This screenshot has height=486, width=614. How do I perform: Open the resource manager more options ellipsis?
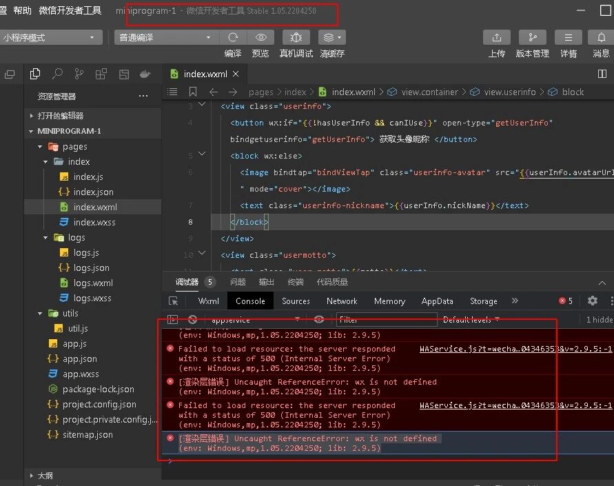[x=143, y=96]
